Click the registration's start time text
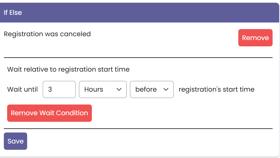The width and height of the screenshot is (280, 158). (x=216, y=89)
